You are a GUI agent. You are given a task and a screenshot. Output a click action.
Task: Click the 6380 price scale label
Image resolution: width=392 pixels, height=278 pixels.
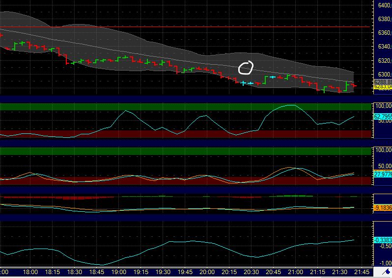coord(385,19)
